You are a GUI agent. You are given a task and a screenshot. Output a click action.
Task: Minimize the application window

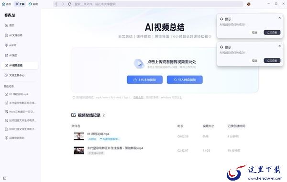(x=268, y=4)
